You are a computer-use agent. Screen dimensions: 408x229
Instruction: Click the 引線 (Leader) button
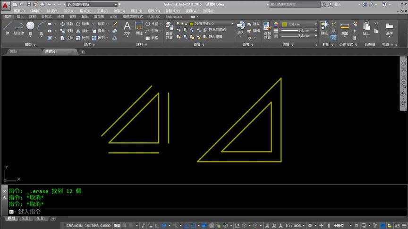click(x=152, y=31)
